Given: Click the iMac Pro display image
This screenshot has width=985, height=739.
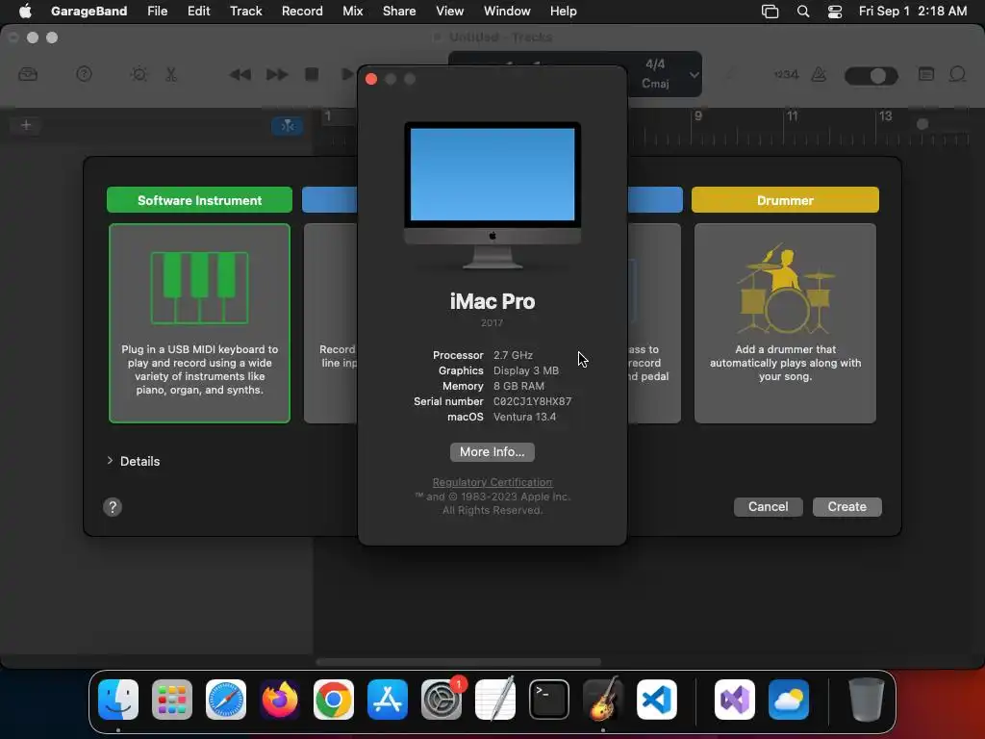Looking at the screenshot, I should tap(492, 195).
